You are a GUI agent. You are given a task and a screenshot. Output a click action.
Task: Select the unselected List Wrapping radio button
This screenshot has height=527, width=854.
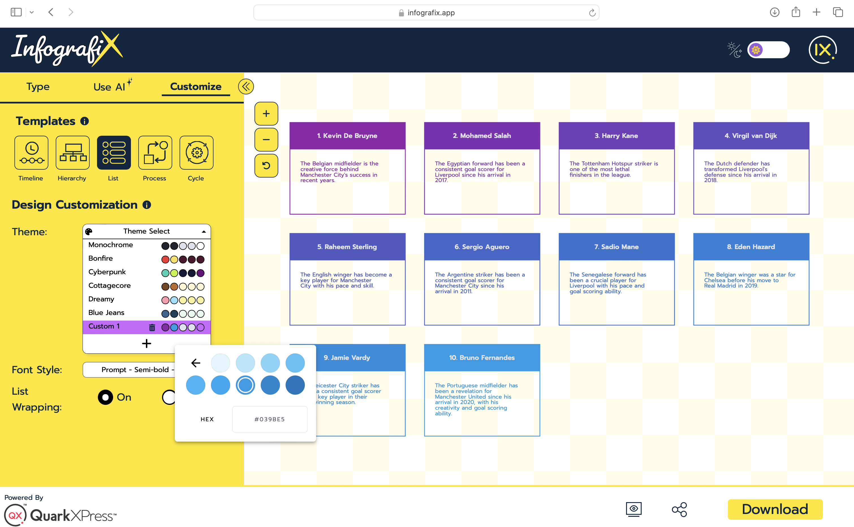click(169, 397)
